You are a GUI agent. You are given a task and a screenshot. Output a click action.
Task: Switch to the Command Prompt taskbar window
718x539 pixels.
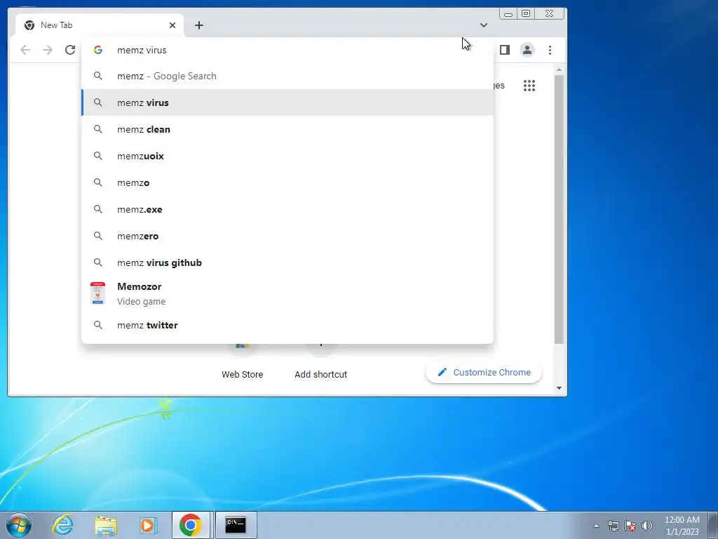click(x=236, y=525)
